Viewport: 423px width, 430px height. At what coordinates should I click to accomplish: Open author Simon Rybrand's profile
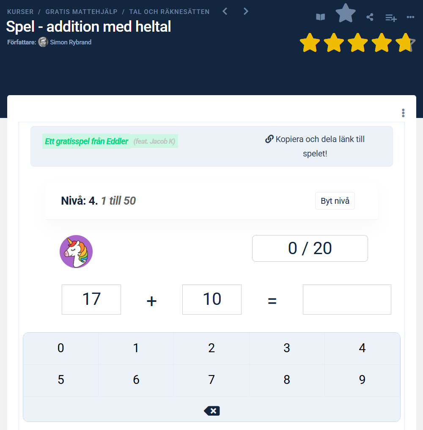[x=70, y=42]
